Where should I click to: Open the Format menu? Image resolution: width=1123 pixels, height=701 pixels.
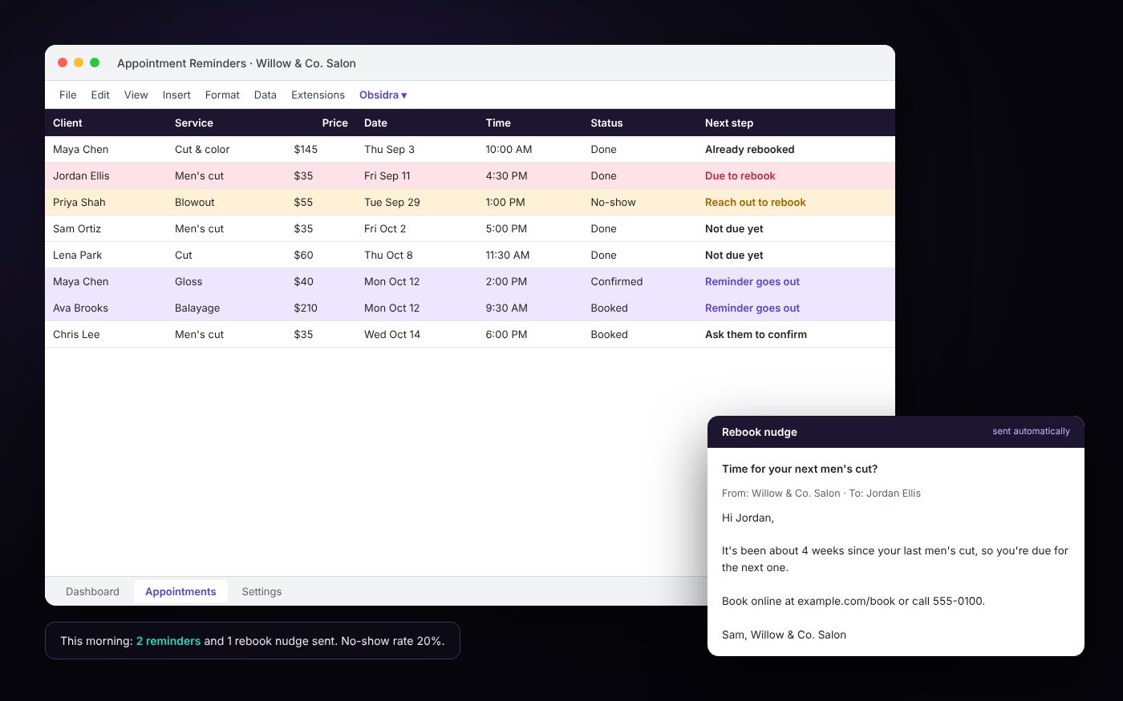(x=222, y=95)
